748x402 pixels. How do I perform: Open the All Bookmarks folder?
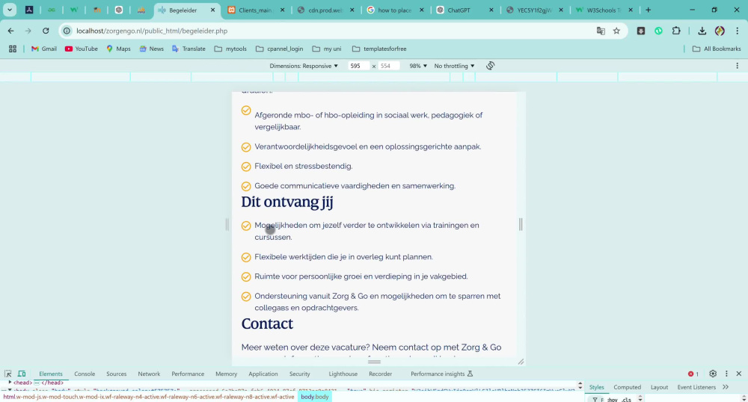tap(717, 49)
